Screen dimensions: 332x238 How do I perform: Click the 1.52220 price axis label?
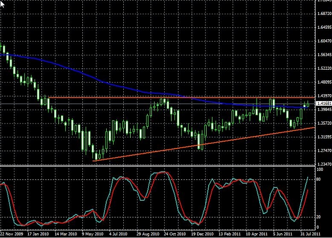325,68
